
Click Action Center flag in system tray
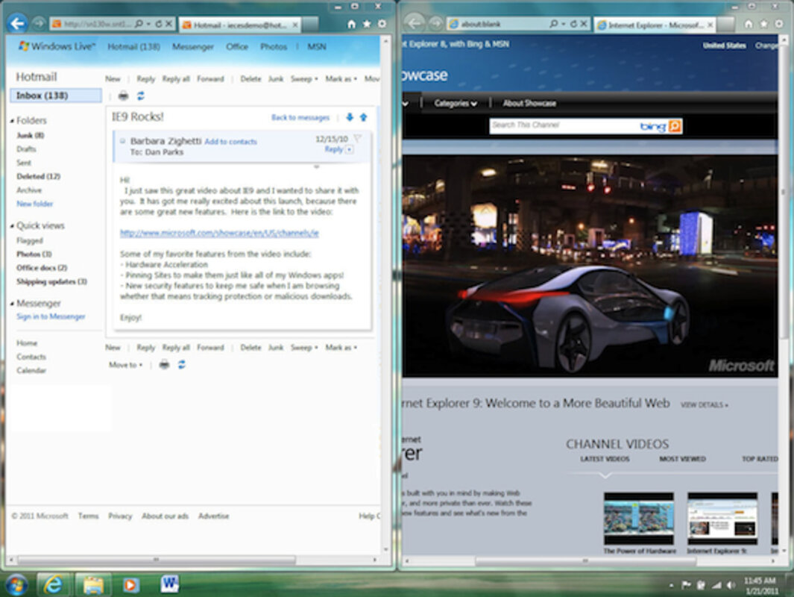(686, 585)
